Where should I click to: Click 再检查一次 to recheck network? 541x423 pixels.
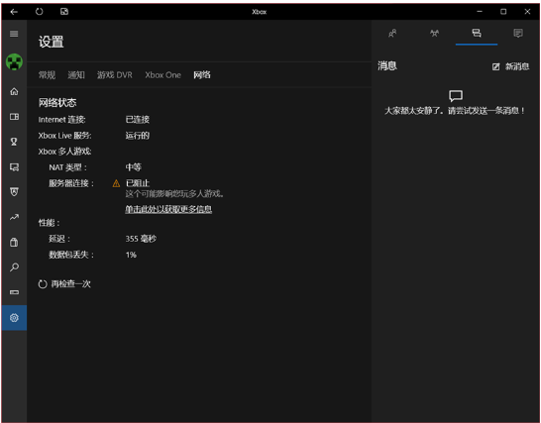click(64, 284)
